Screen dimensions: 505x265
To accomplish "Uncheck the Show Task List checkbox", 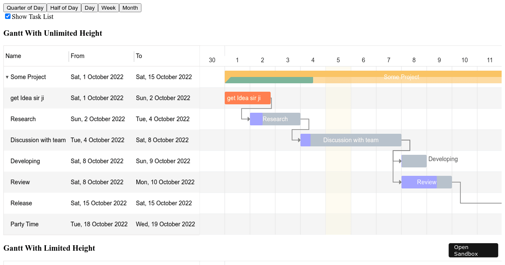I will tap(8, 16).
